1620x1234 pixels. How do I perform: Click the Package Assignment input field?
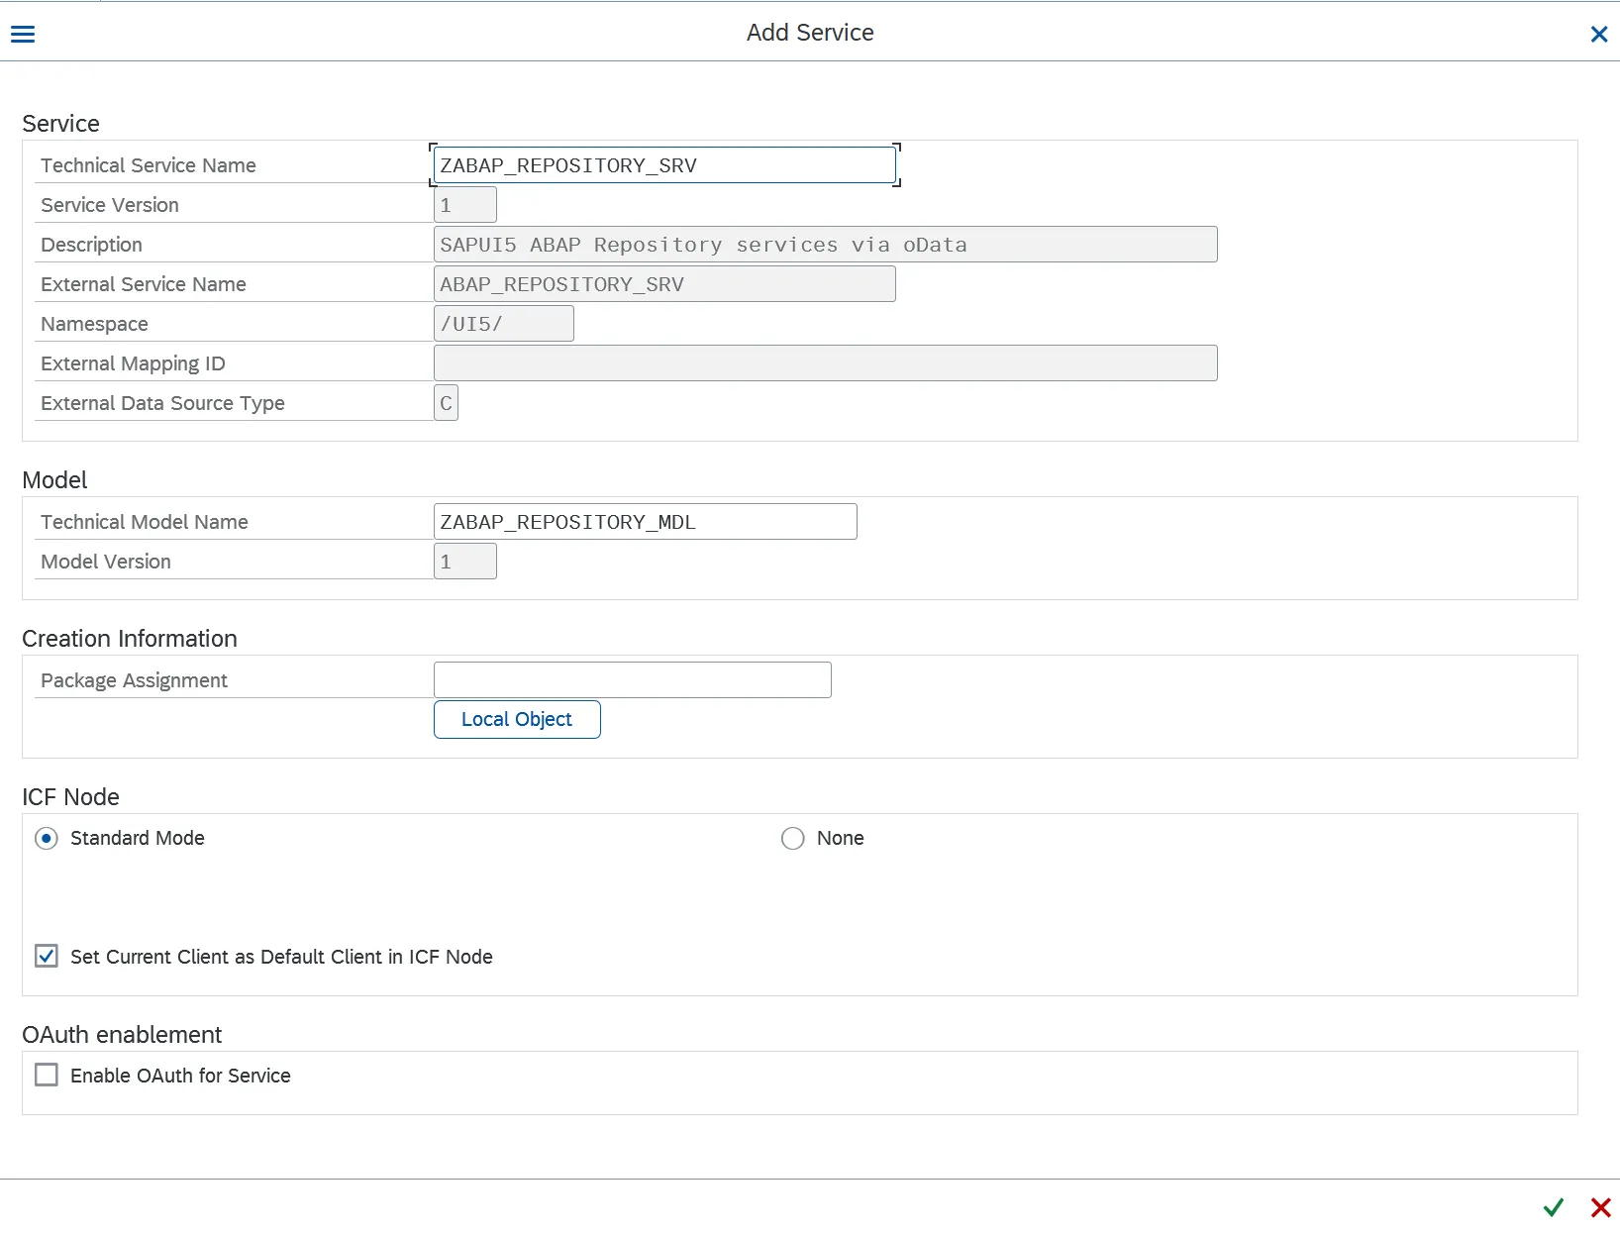tap(632, 680)
